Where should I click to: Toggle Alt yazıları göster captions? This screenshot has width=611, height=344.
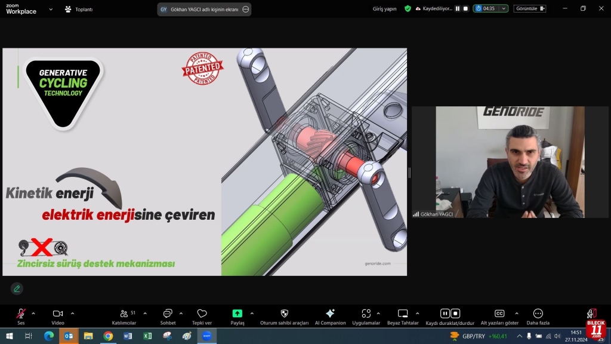[499, 314]
